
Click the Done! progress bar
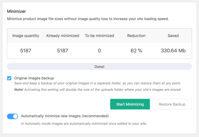(99, 67)
